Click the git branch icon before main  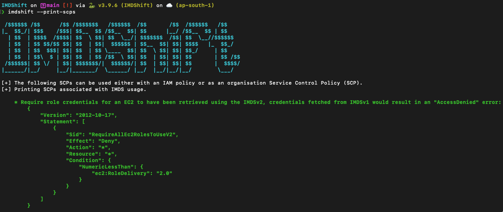click(x=43, y=5)
